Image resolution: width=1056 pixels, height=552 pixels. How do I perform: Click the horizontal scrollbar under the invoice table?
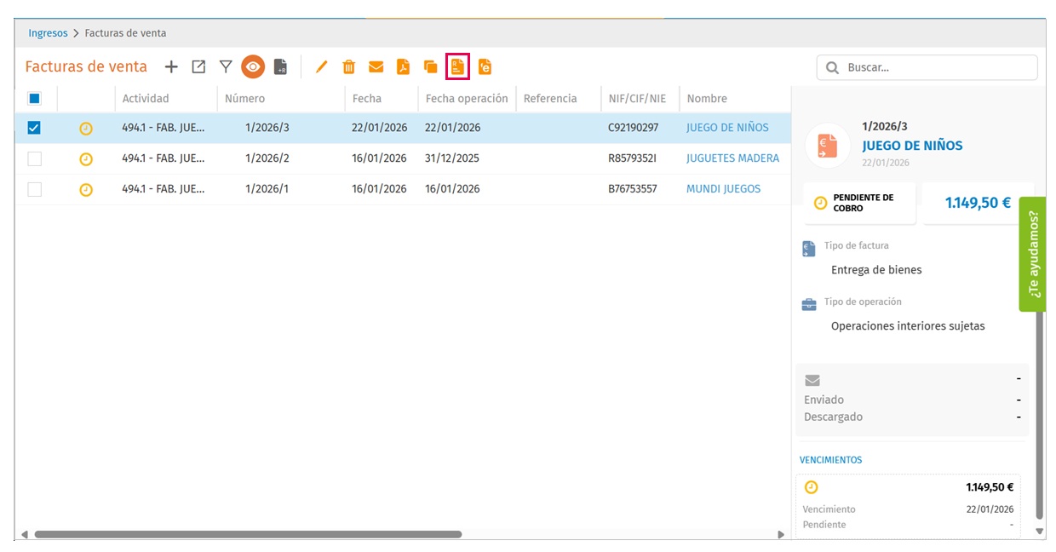pos(248,535)
